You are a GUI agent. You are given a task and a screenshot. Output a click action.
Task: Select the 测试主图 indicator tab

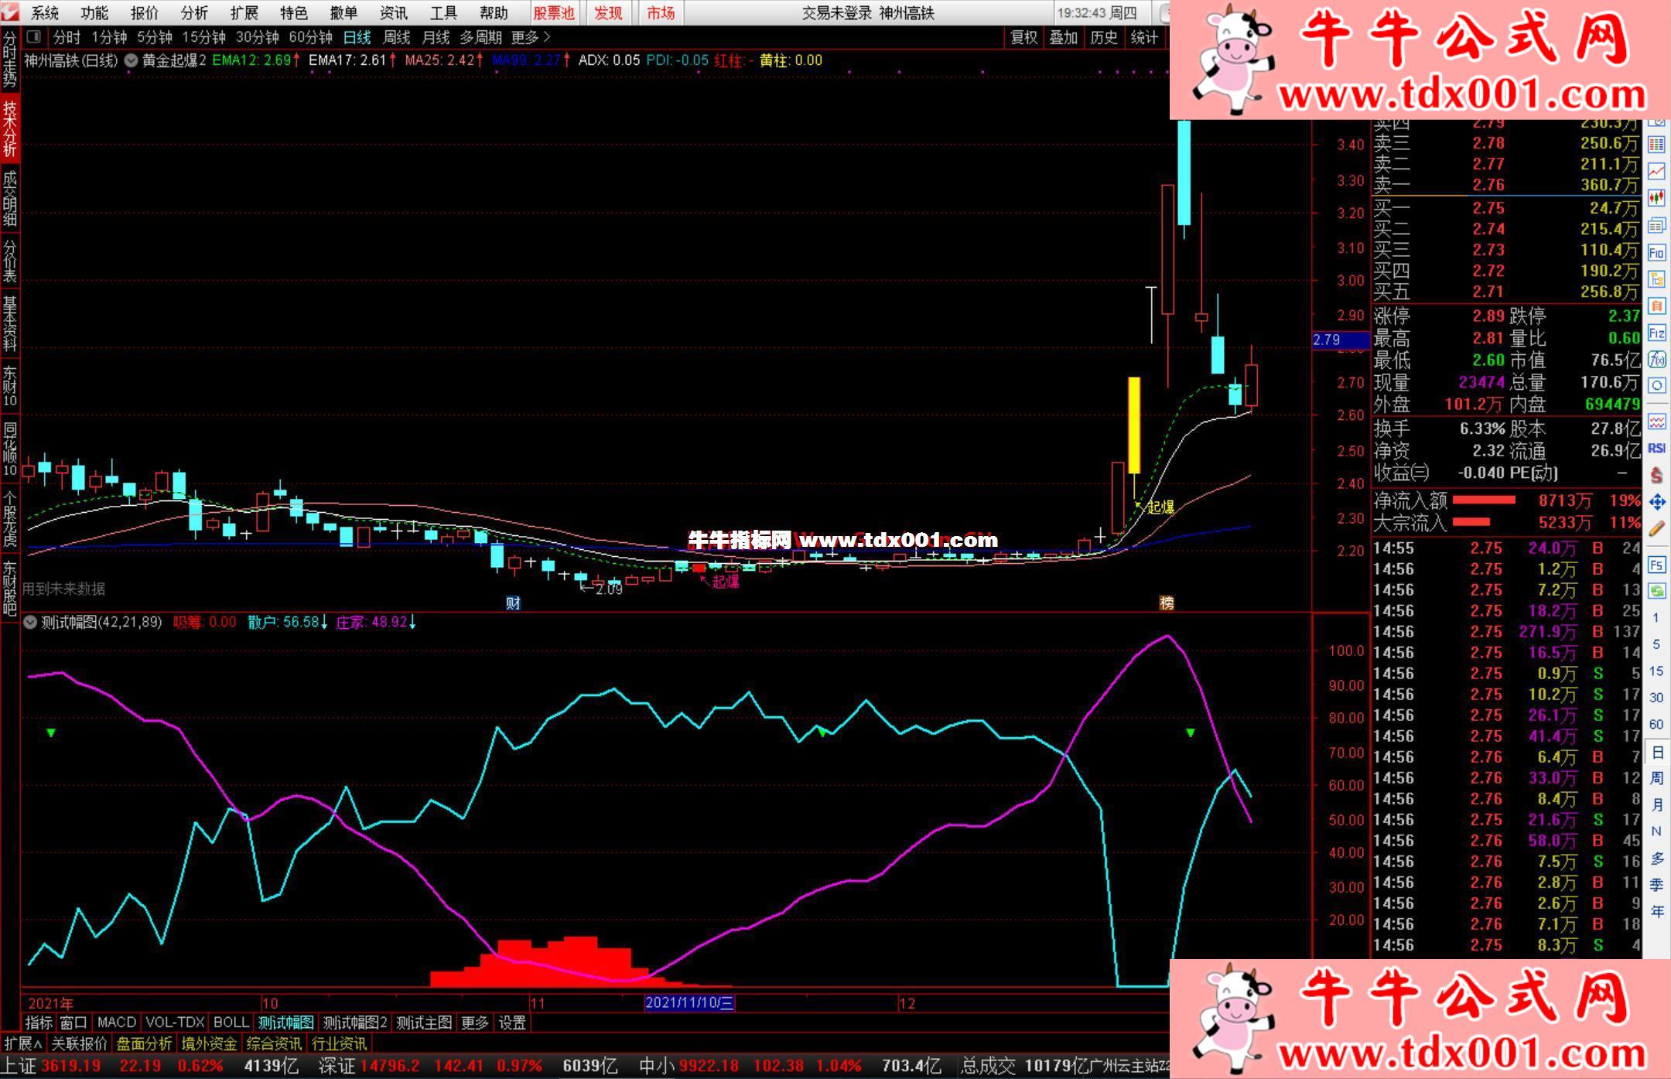[424, 1023]
